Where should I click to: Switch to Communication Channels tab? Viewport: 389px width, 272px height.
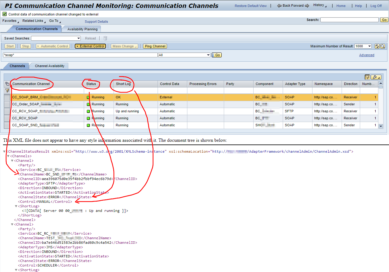36,29
